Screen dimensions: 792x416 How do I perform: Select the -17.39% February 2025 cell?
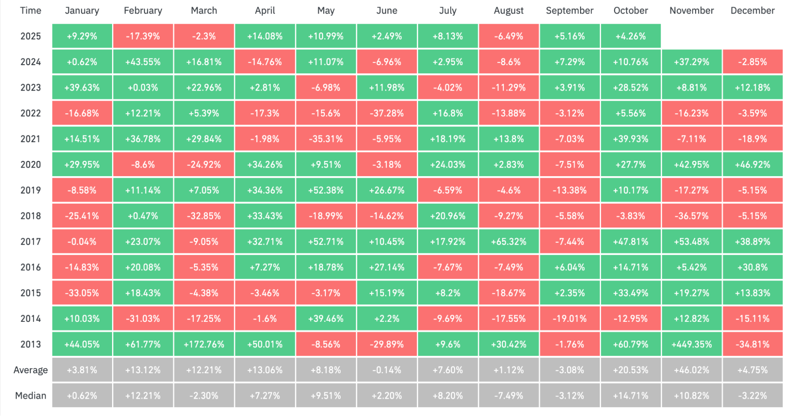[x=143, y=36]
